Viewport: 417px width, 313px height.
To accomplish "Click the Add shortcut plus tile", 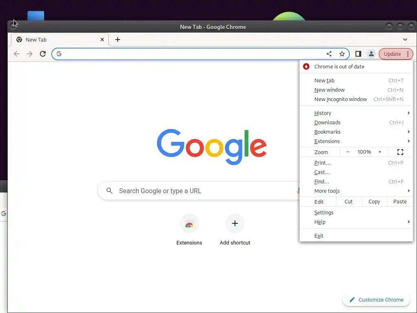I will click(x=235, y=229).
